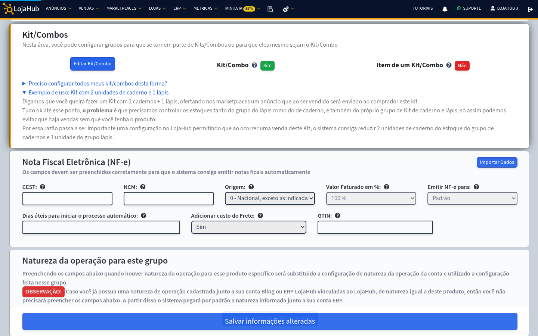Viewport: 538px width, 336px height.
Task: Open the Valor Faturado 100 % dropdown
Action: click(371, 198)
